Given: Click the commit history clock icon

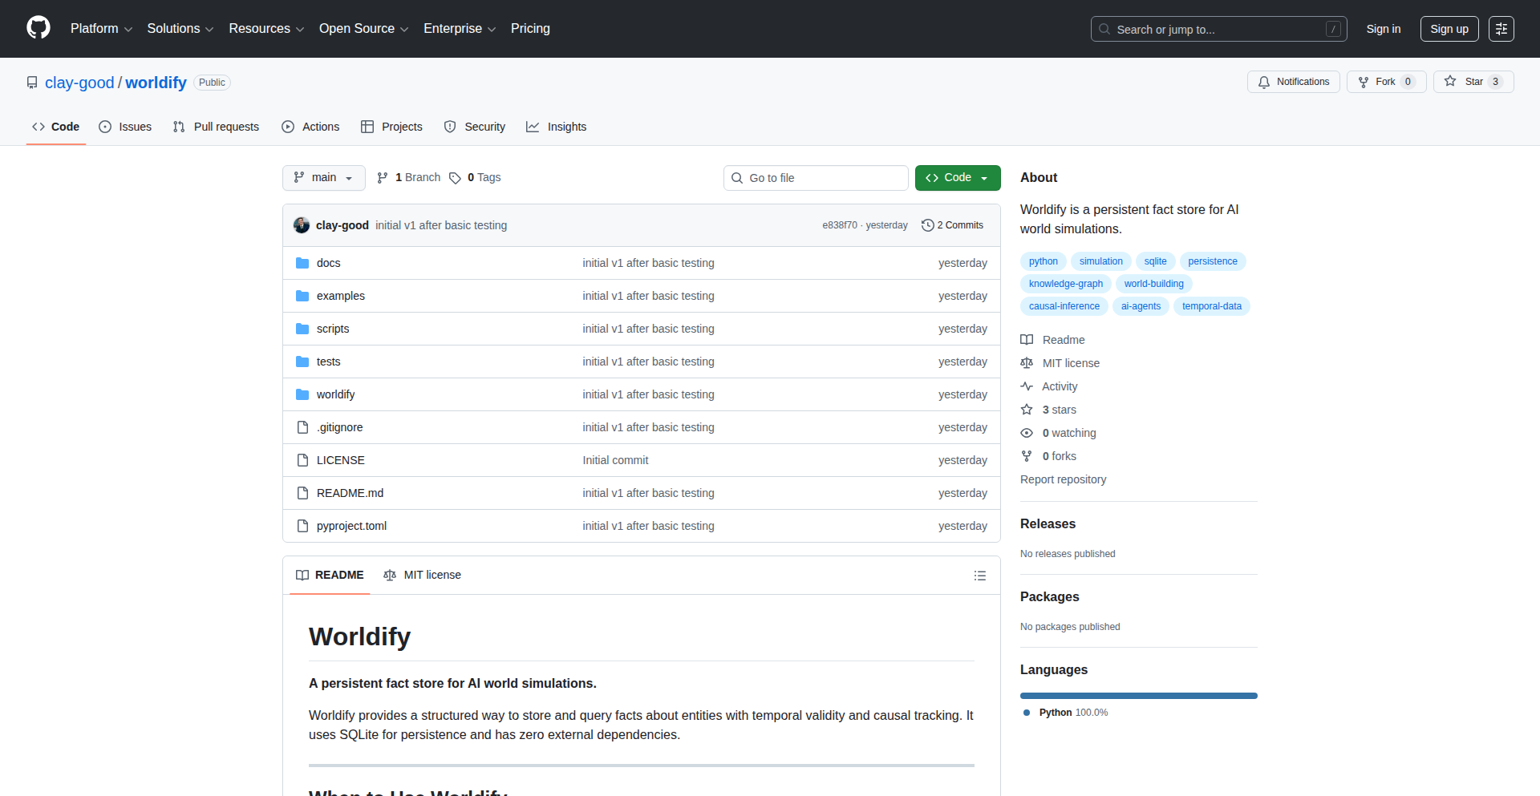Looking at the screenshot, I should 927,225.
